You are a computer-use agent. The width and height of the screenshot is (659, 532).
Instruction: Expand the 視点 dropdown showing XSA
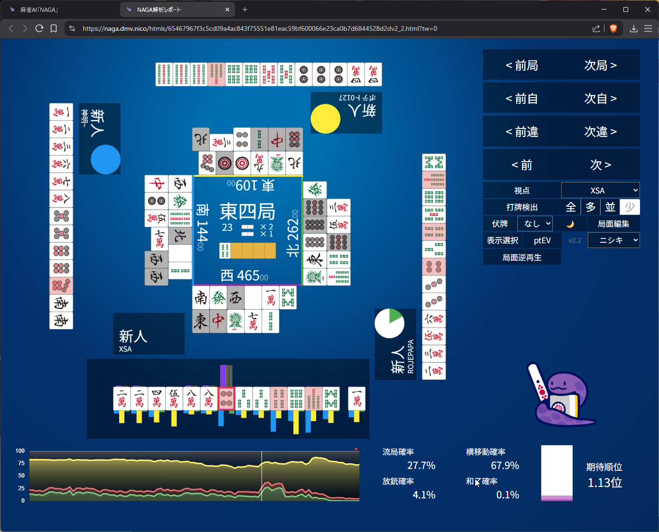[x=600, y=190]
